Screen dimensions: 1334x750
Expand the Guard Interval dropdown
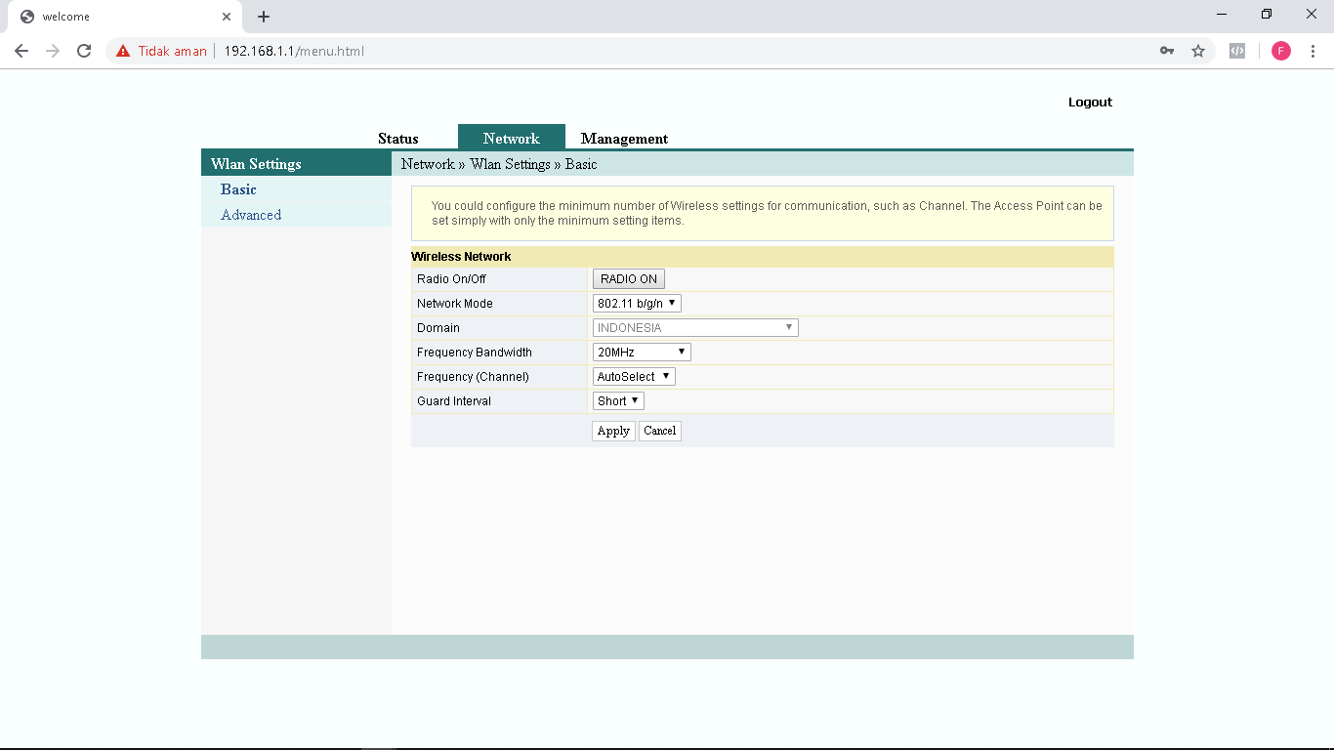(x=618, y=401)
